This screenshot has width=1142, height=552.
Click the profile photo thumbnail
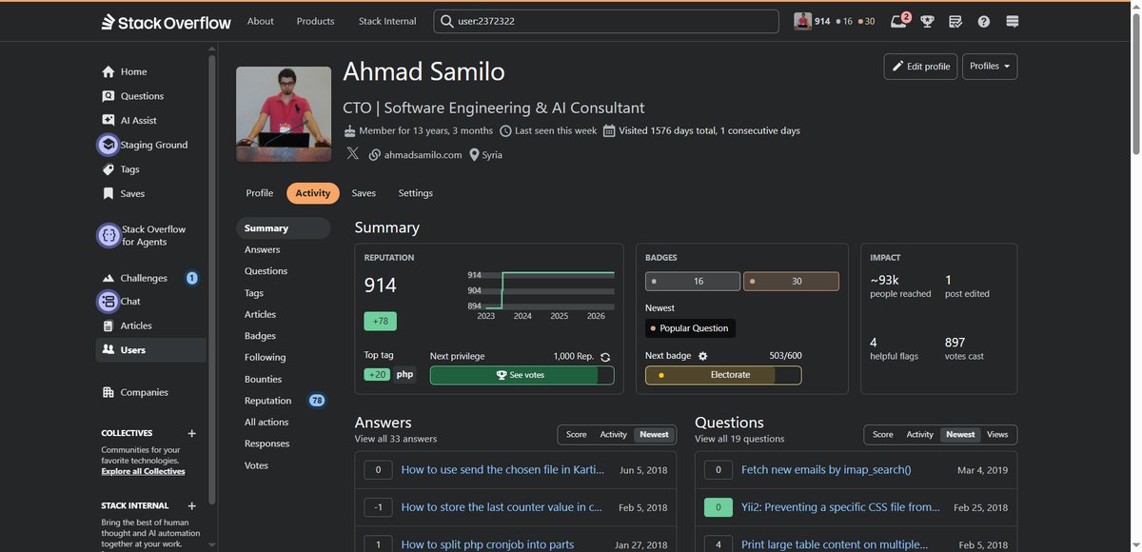coord(284,113)
